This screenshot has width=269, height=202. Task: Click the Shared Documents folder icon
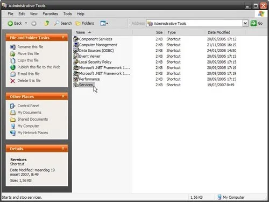(12, 120)
